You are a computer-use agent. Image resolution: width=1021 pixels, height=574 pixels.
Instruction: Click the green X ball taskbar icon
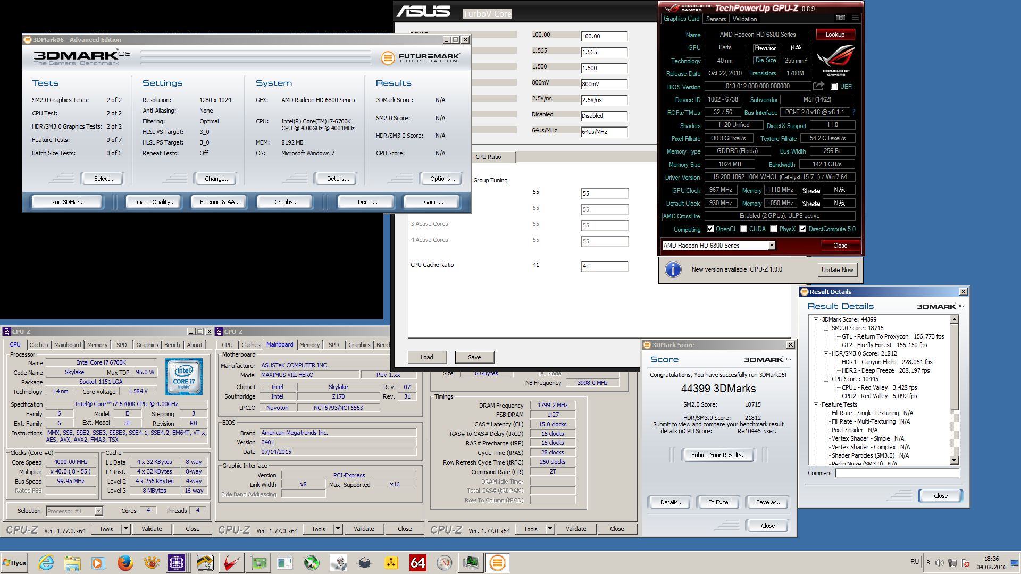[311, 562]
